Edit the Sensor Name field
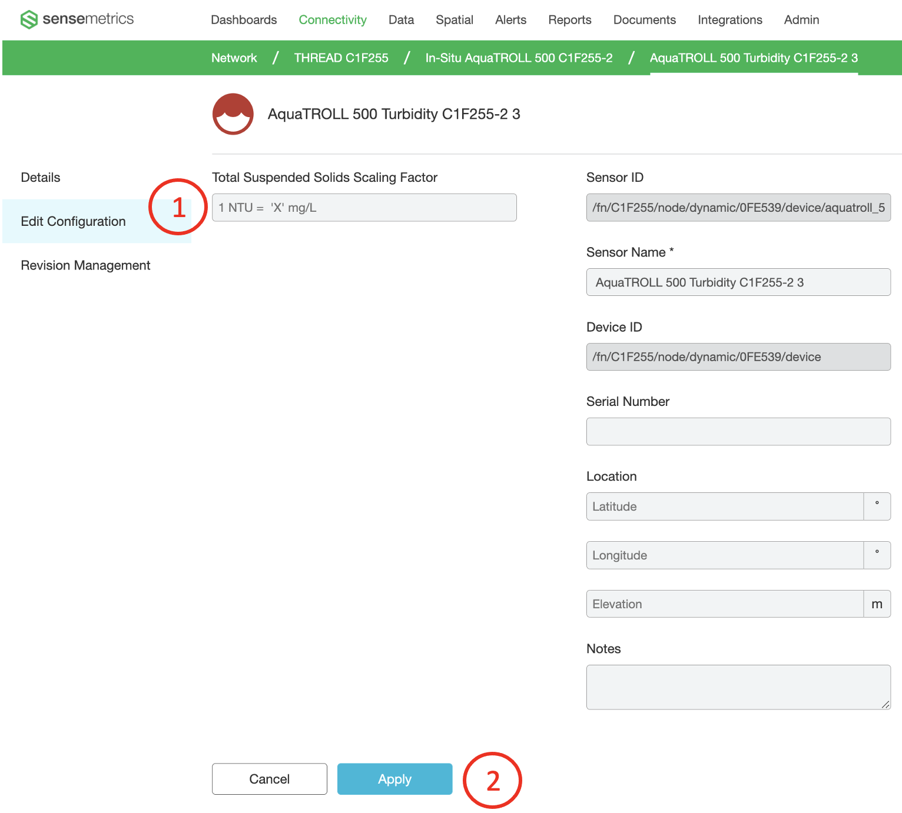Screen dimensions: 902x813 pyautogui.click(x=738, y=282)
